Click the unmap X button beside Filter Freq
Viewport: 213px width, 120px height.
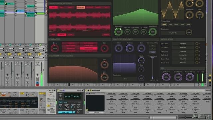click(74, 112)
